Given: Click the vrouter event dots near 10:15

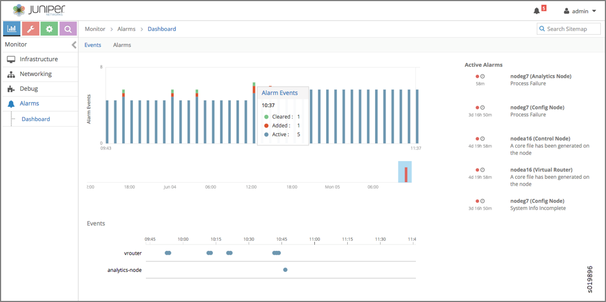Looking at the screenshot, I should (209, 253).
